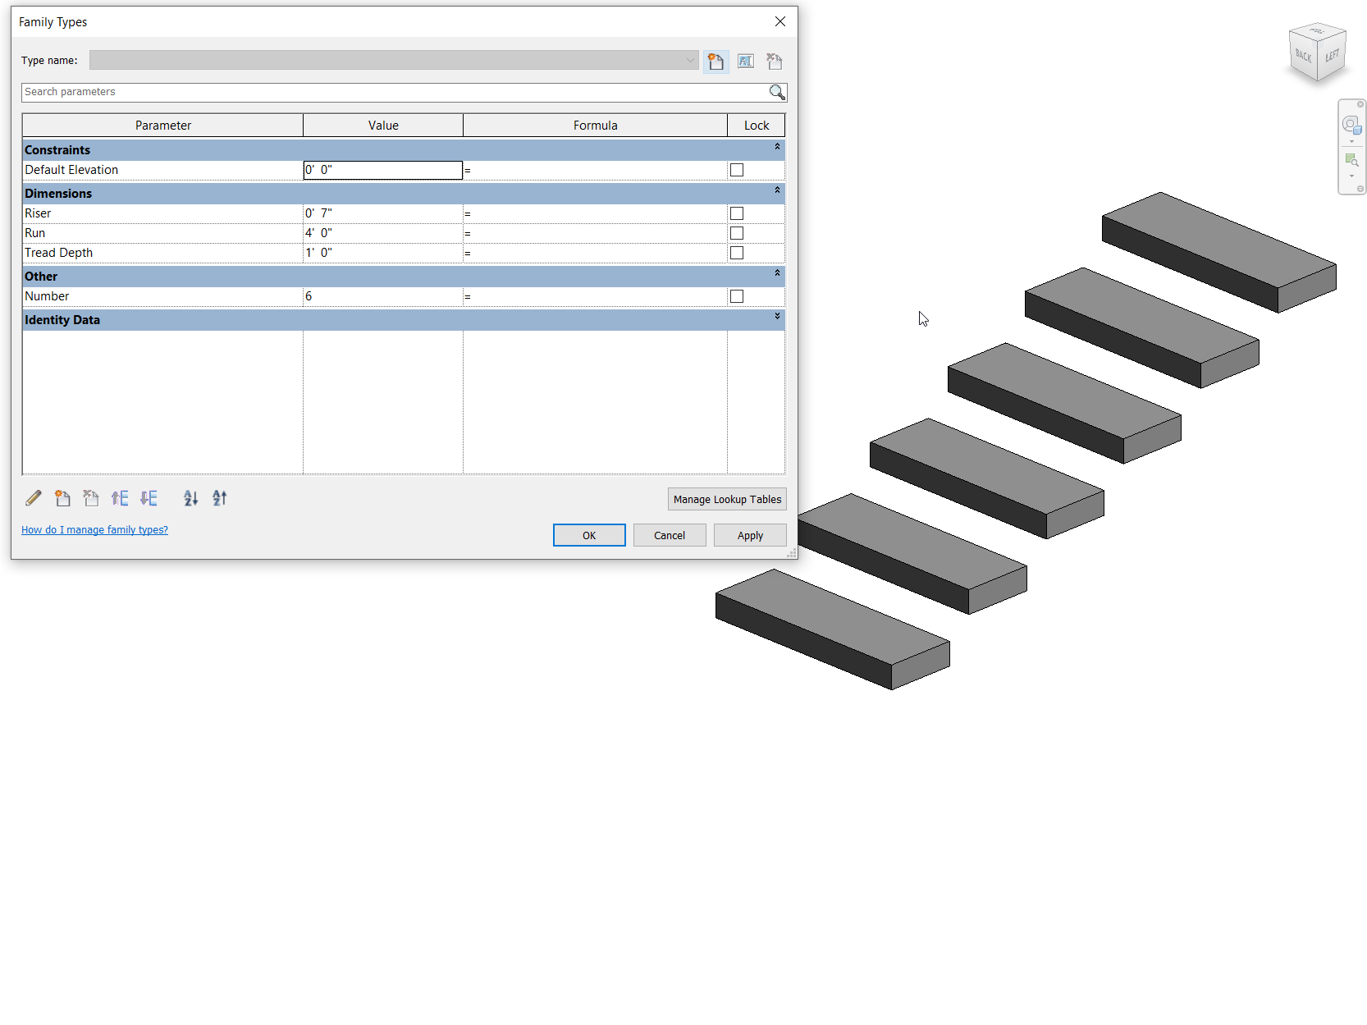Open Manage Lookup Tables

tap(726, 498)
